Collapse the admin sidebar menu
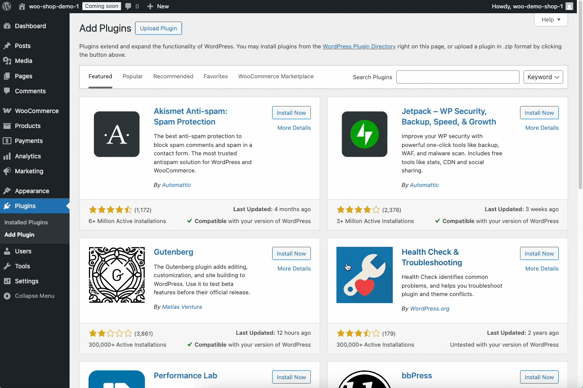583x388 pixels. pyautogui.click(x=29, y=296)
